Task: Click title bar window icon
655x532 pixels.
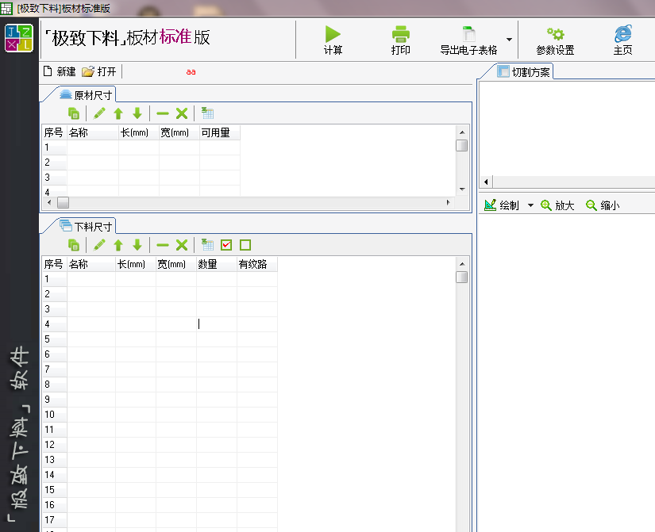Action: coord(6,9)
